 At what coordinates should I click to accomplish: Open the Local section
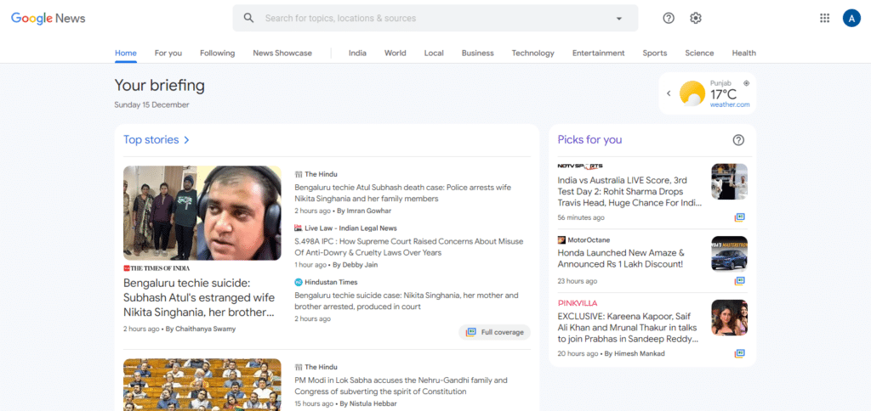coord(434,53)
